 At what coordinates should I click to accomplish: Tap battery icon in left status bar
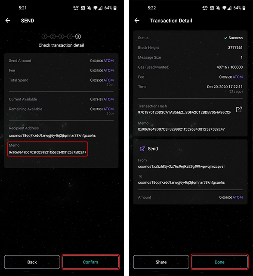(115, 8)
